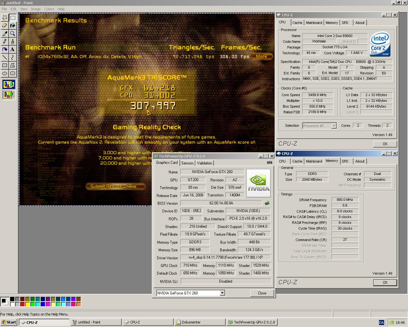The width and height of the screenshot is (408, 327).
Task: Pick the red color swatch in the palette
Action: click(x=22, y=304)
